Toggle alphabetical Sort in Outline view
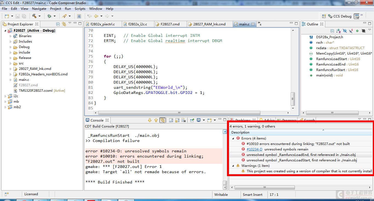The width and height of the screenshot is (374, 201). (x=338, y=31)
